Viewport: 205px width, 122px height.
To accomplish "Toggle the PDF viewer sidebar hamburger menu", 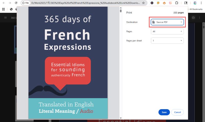I will pos(5,18).
